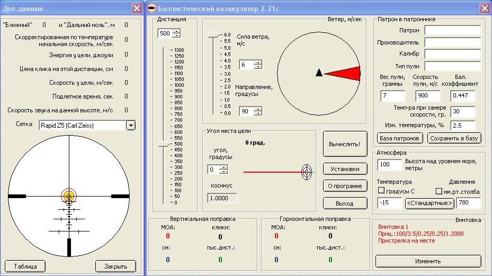Click the Калибр input field
492x276 pixels.
(x=453, y=54)
